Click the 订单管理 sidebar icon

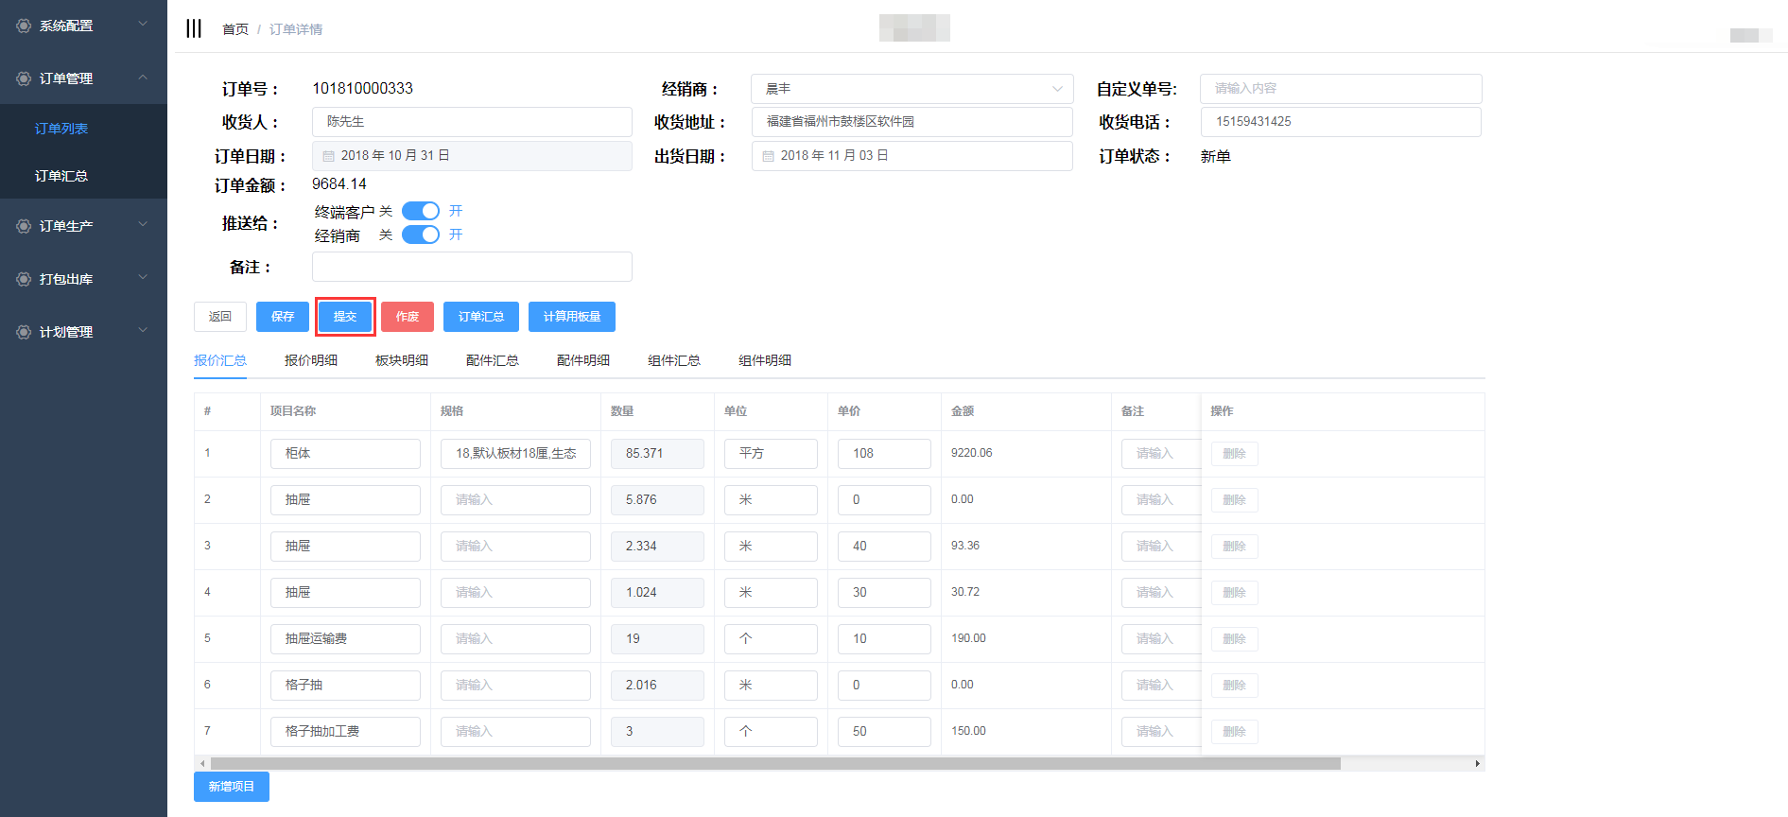pos(24,78)
